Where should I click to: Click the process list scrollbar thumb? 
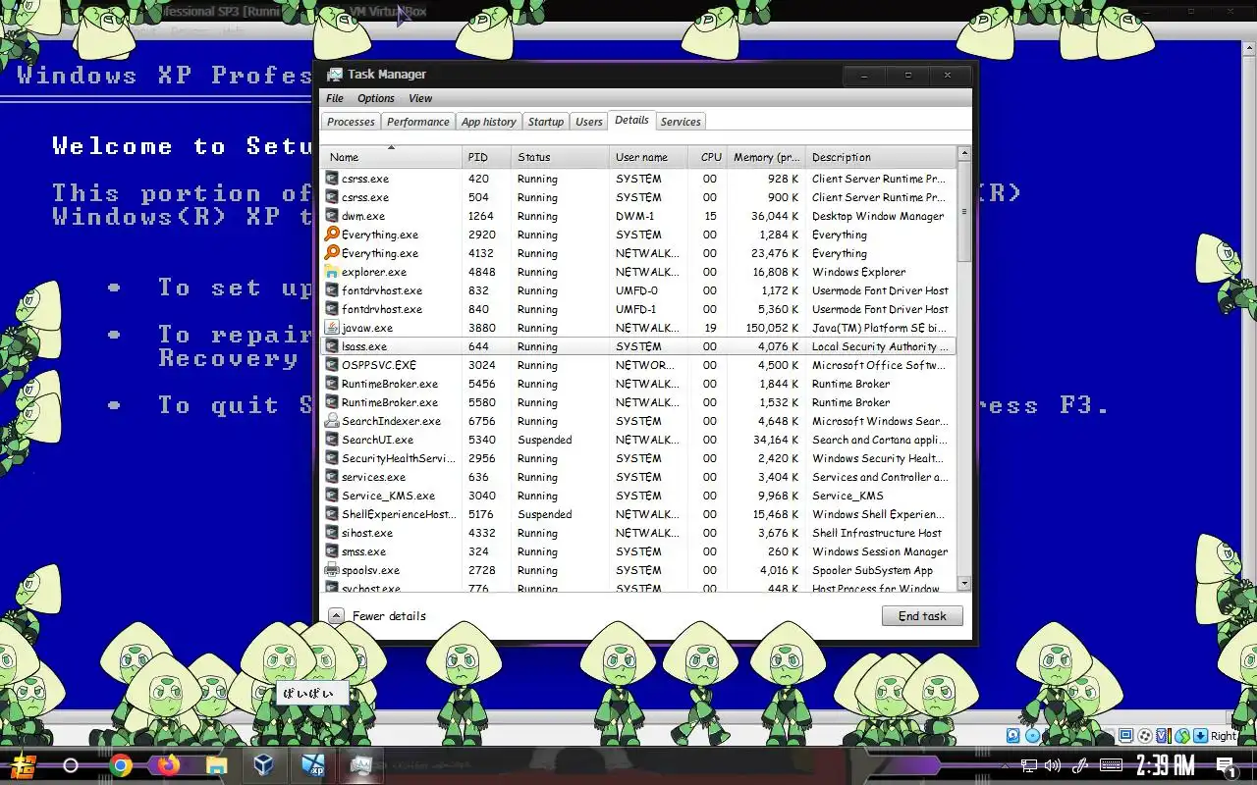point(963,211)
